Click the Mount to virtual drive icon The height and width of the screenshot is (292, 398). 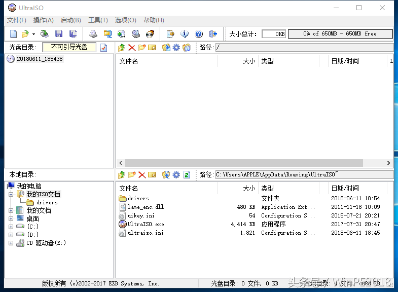[x=136, y=34]
